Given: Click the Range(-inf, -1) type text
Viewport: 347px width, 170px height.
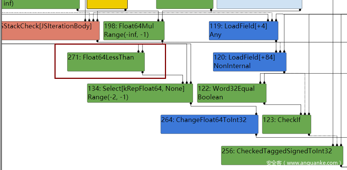Looking at the screenshot, I should (x=126, y=35).
